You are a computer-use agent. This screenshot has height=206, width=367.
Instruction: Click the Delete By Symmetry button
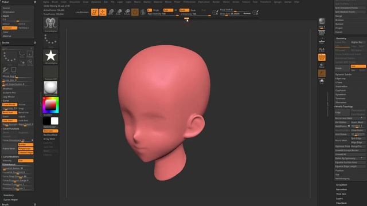(350, 159)
